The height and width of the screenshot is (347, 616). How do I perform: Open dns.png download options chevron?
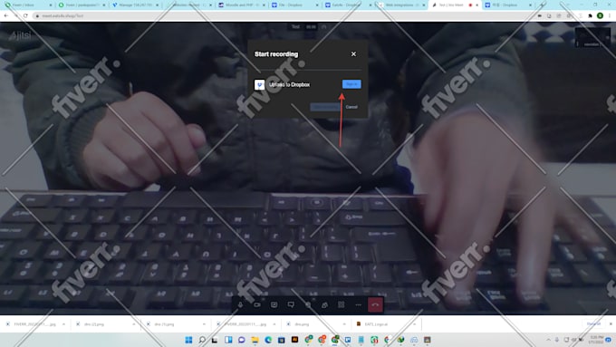(344, 324)
